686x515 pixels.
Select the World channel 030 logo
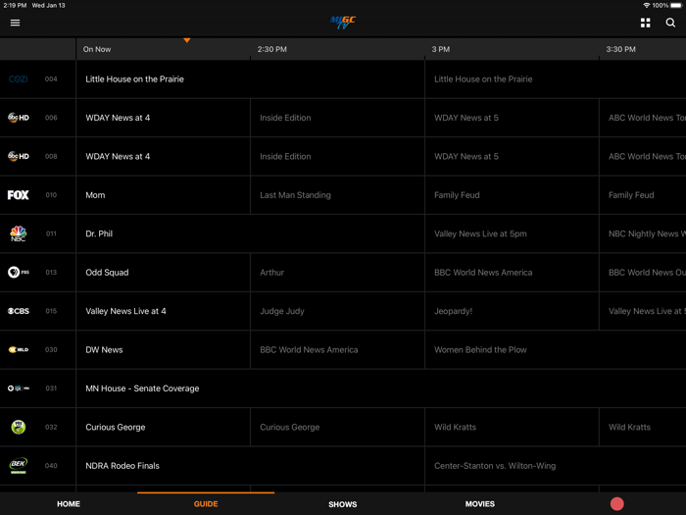[19, 349]
